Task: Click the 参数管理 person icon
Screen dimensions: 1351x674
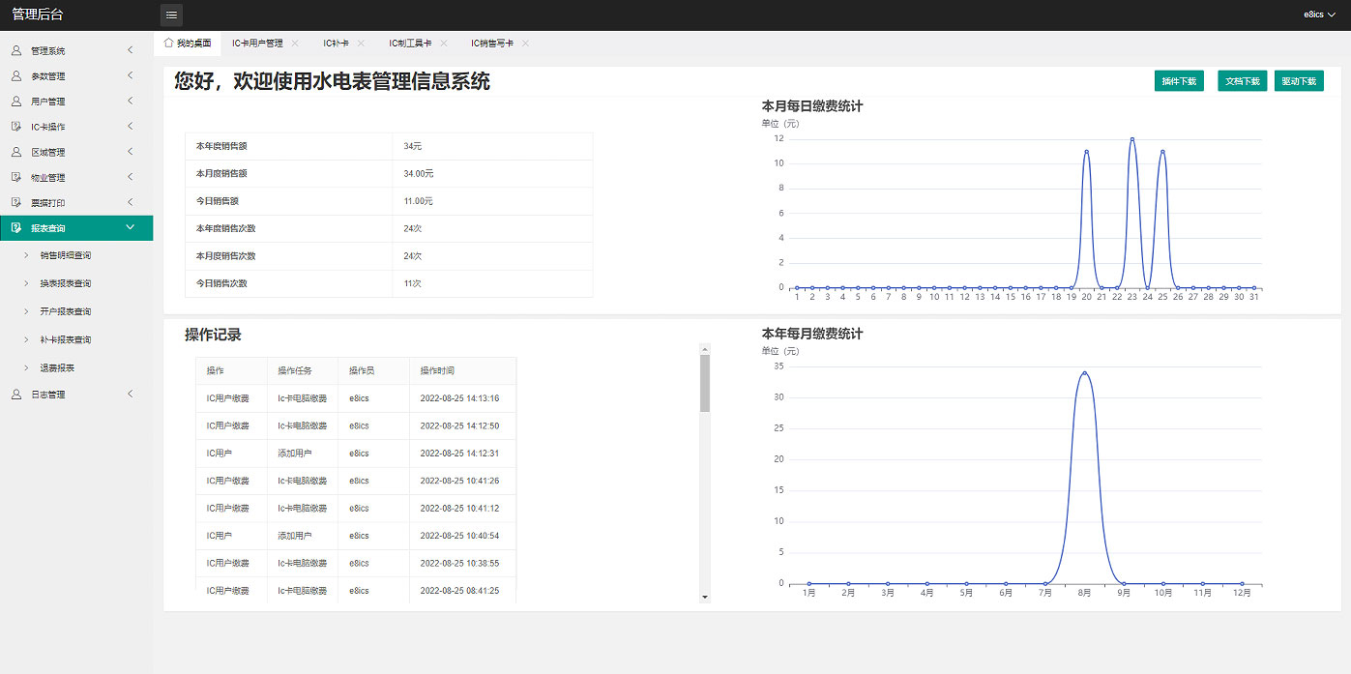Action: [x=15, y=75]
